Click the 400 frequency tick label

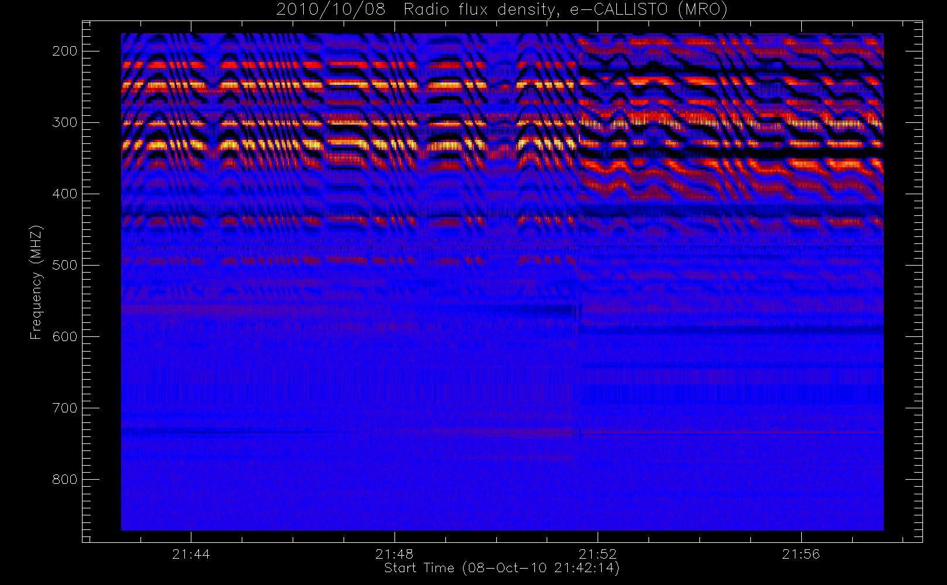tap(65, 194)
